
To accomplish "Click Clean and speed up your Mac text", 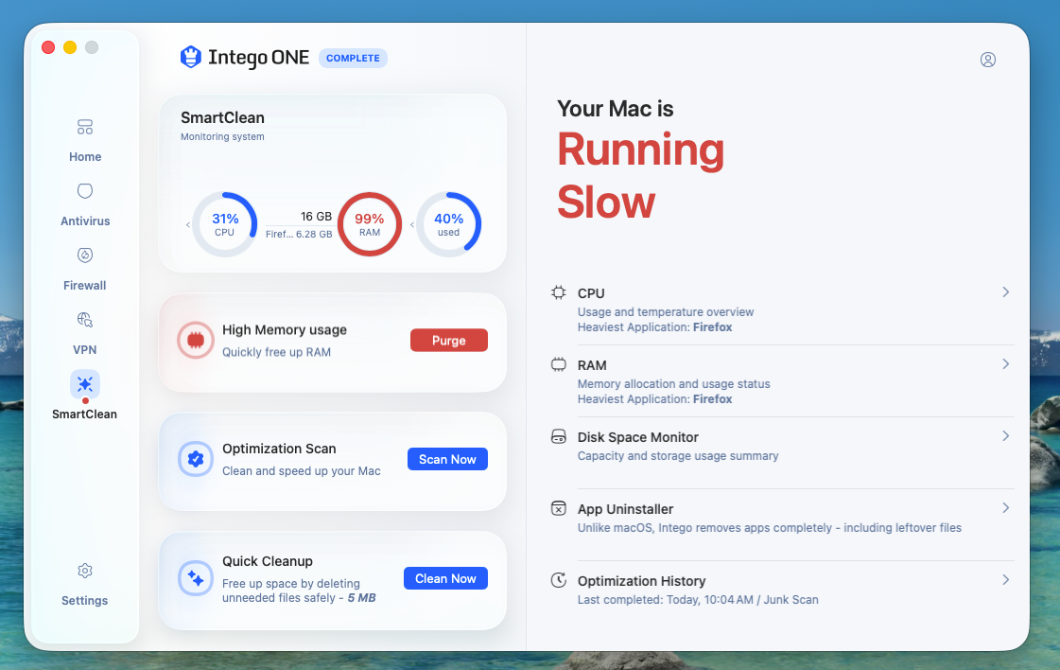I will (302, 471).
